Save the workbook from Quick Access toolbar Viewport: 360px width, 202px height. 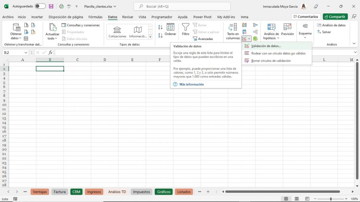coord(50,6)
